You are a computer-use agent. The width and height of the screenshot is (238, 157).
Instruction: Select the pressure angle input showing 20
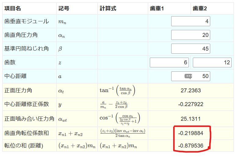190,35
